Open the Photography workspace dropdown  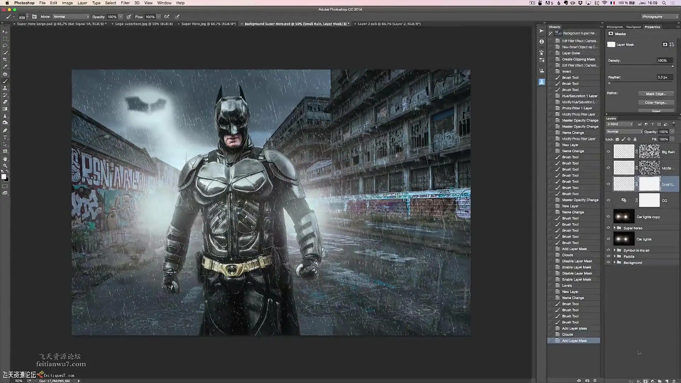tap(659, 17)
